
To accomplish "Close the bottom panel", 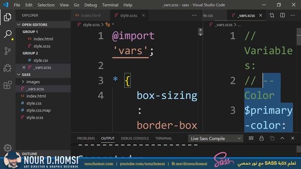I will [x=293, y=138].
